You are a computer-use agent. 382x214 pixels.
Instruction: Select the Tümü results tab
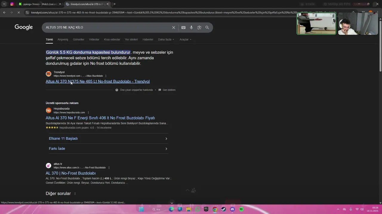tap(49, 40)
